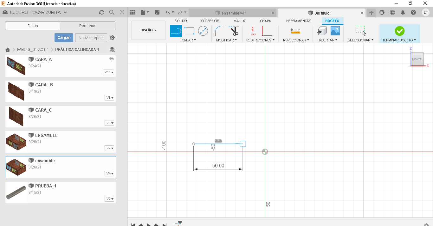Click the milestone flag on CARA_A
The height and width of the screenshot is (226, 433).
112,59
